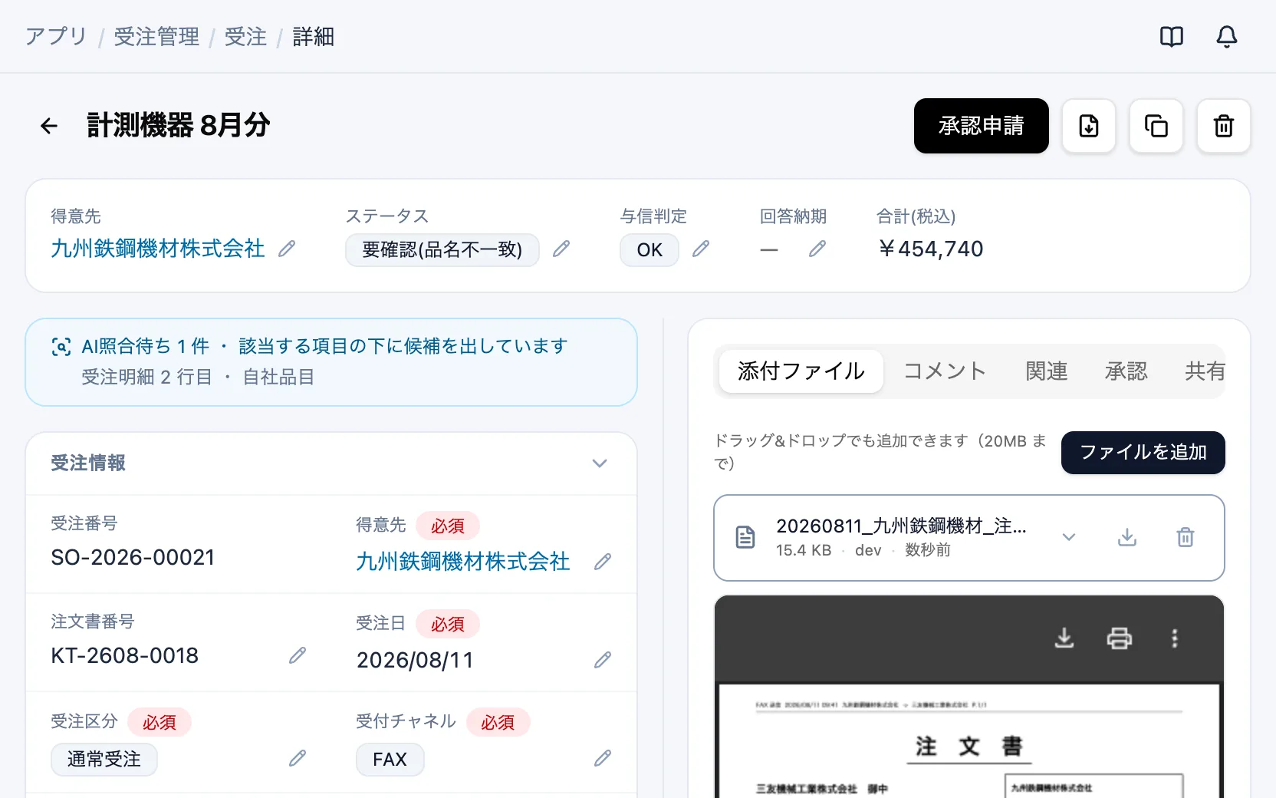
Task: Click the export file download button
Action: [1089, 126]
